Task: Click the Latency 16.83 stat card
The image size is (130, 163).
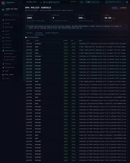Action: (115, 18)
